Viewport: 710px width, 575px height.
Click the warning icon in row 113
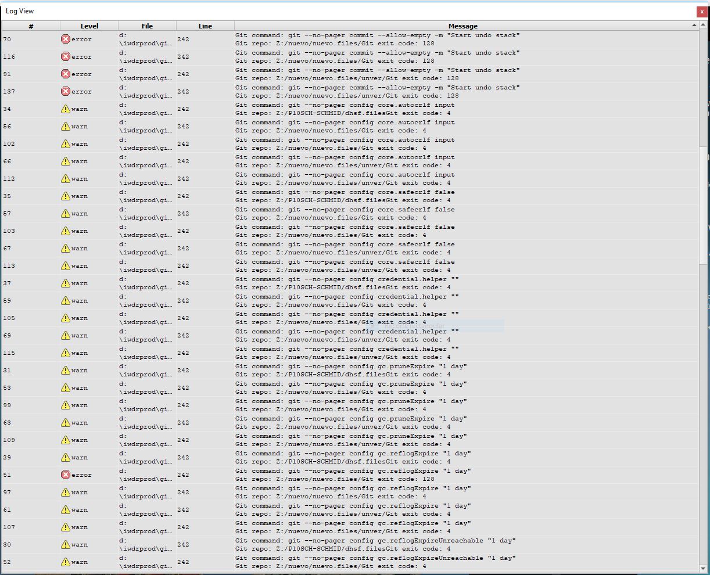tap(66, 266)
